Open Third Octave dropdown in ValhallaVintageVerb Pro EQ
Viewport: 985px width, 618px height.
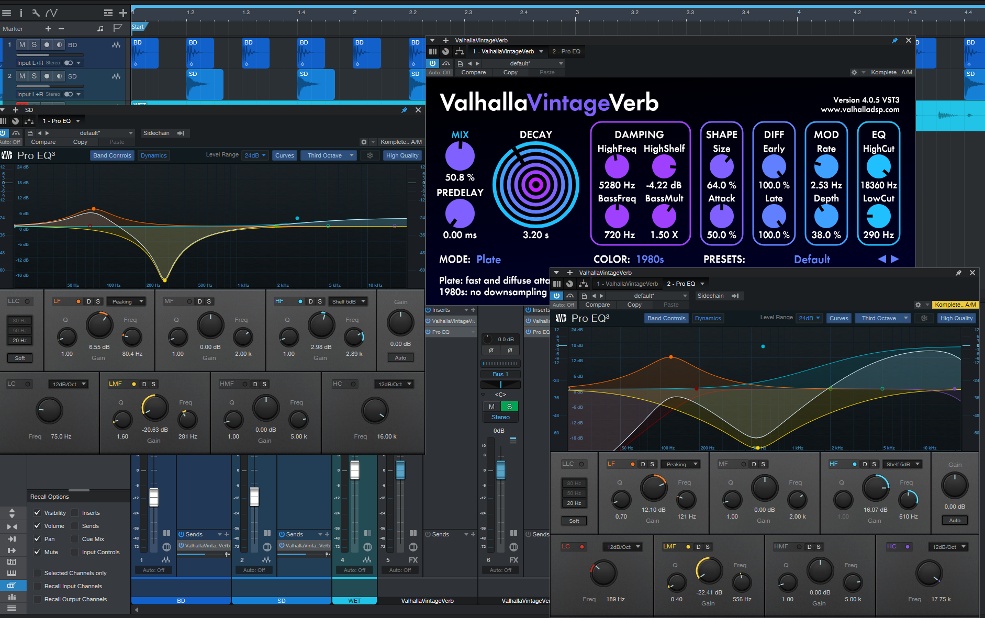point(883,318)
